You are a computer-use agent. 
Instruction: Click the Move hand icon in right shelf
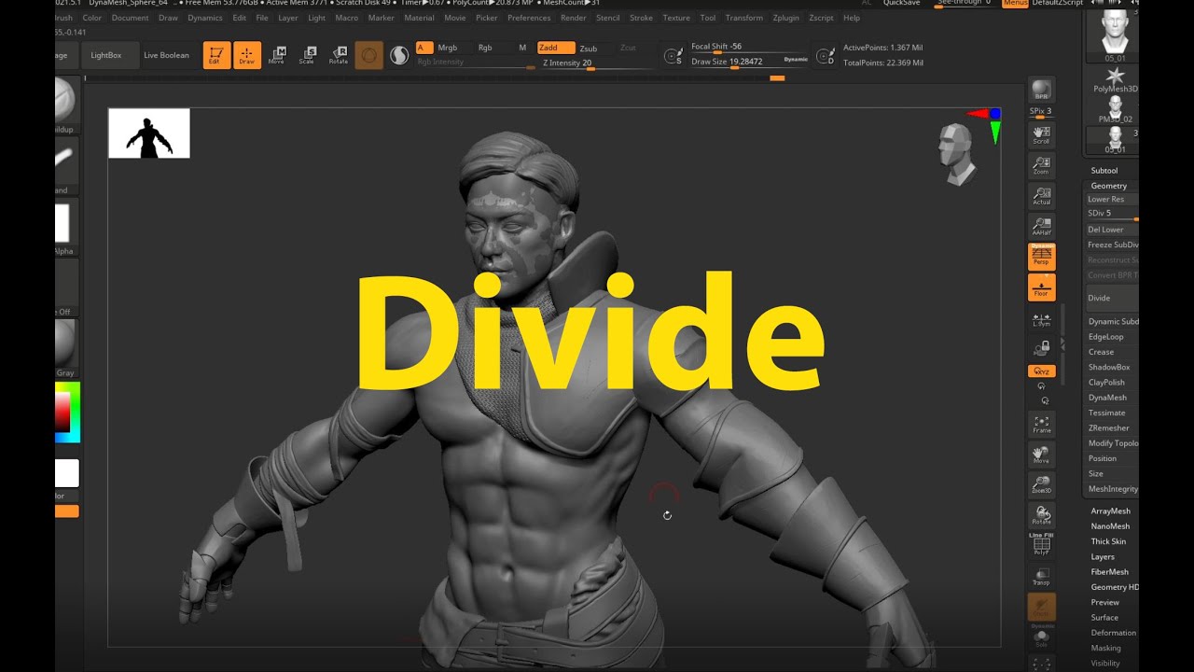(1042, 455)
